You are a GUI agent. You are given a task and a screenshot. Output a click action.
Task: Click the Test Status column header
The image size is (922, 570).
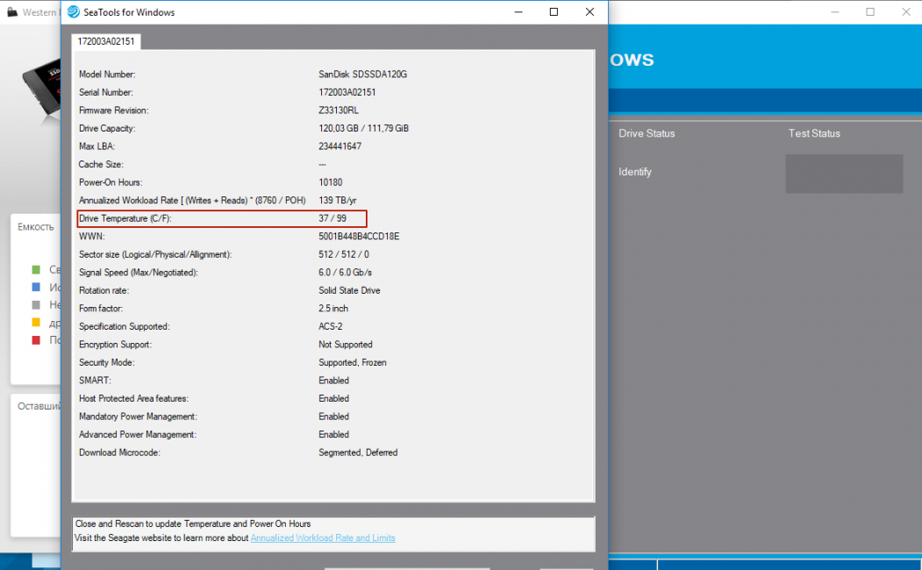[x=814, y=133]
